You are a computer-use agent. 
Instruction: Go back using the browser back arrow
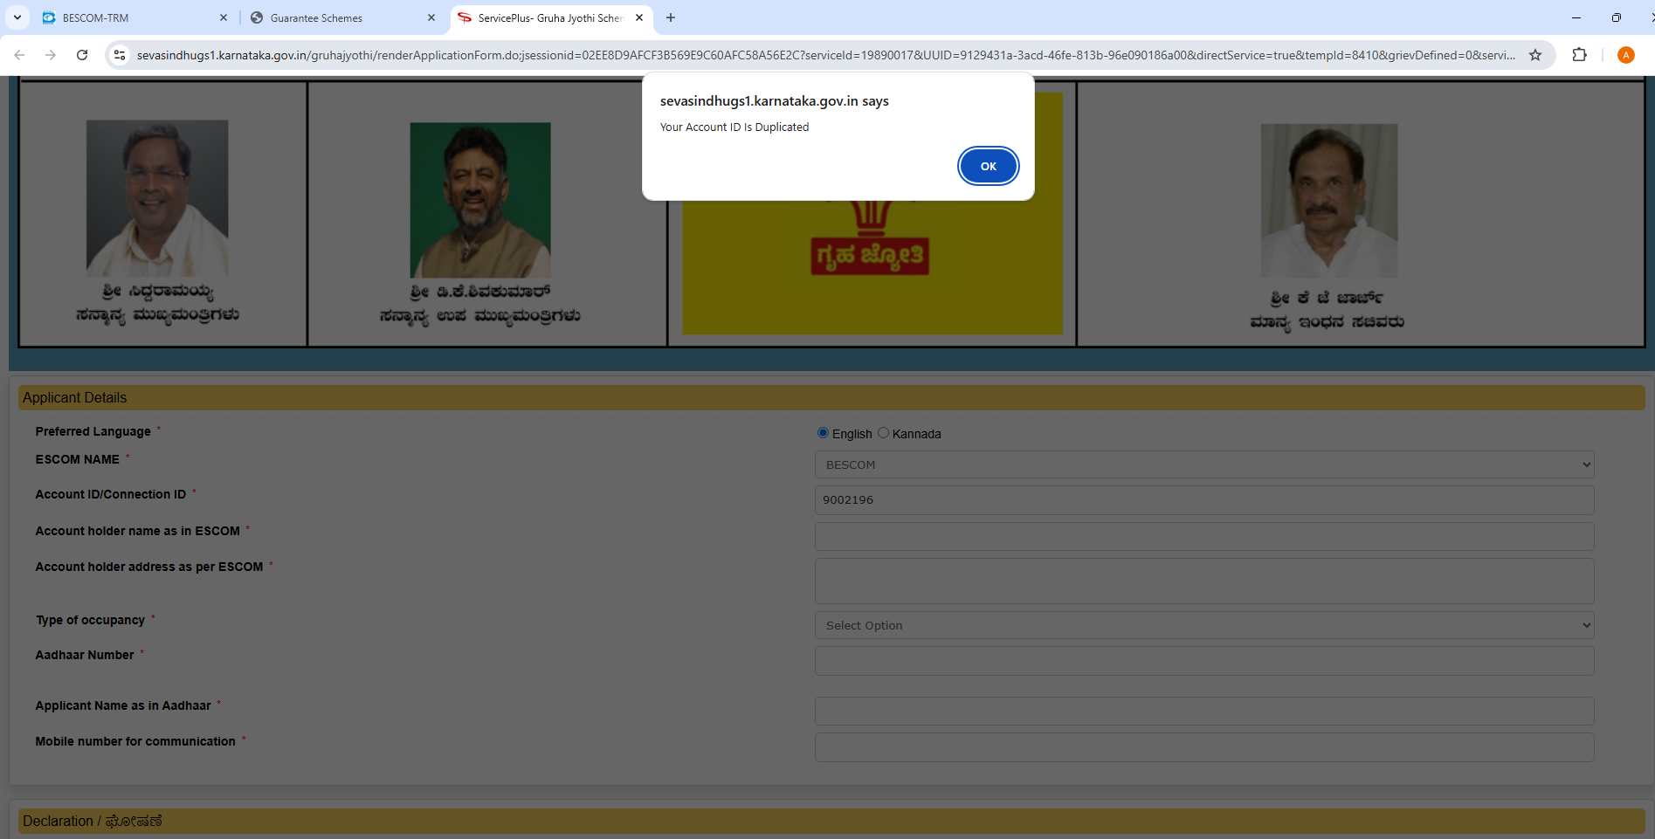tap(19, 55)
